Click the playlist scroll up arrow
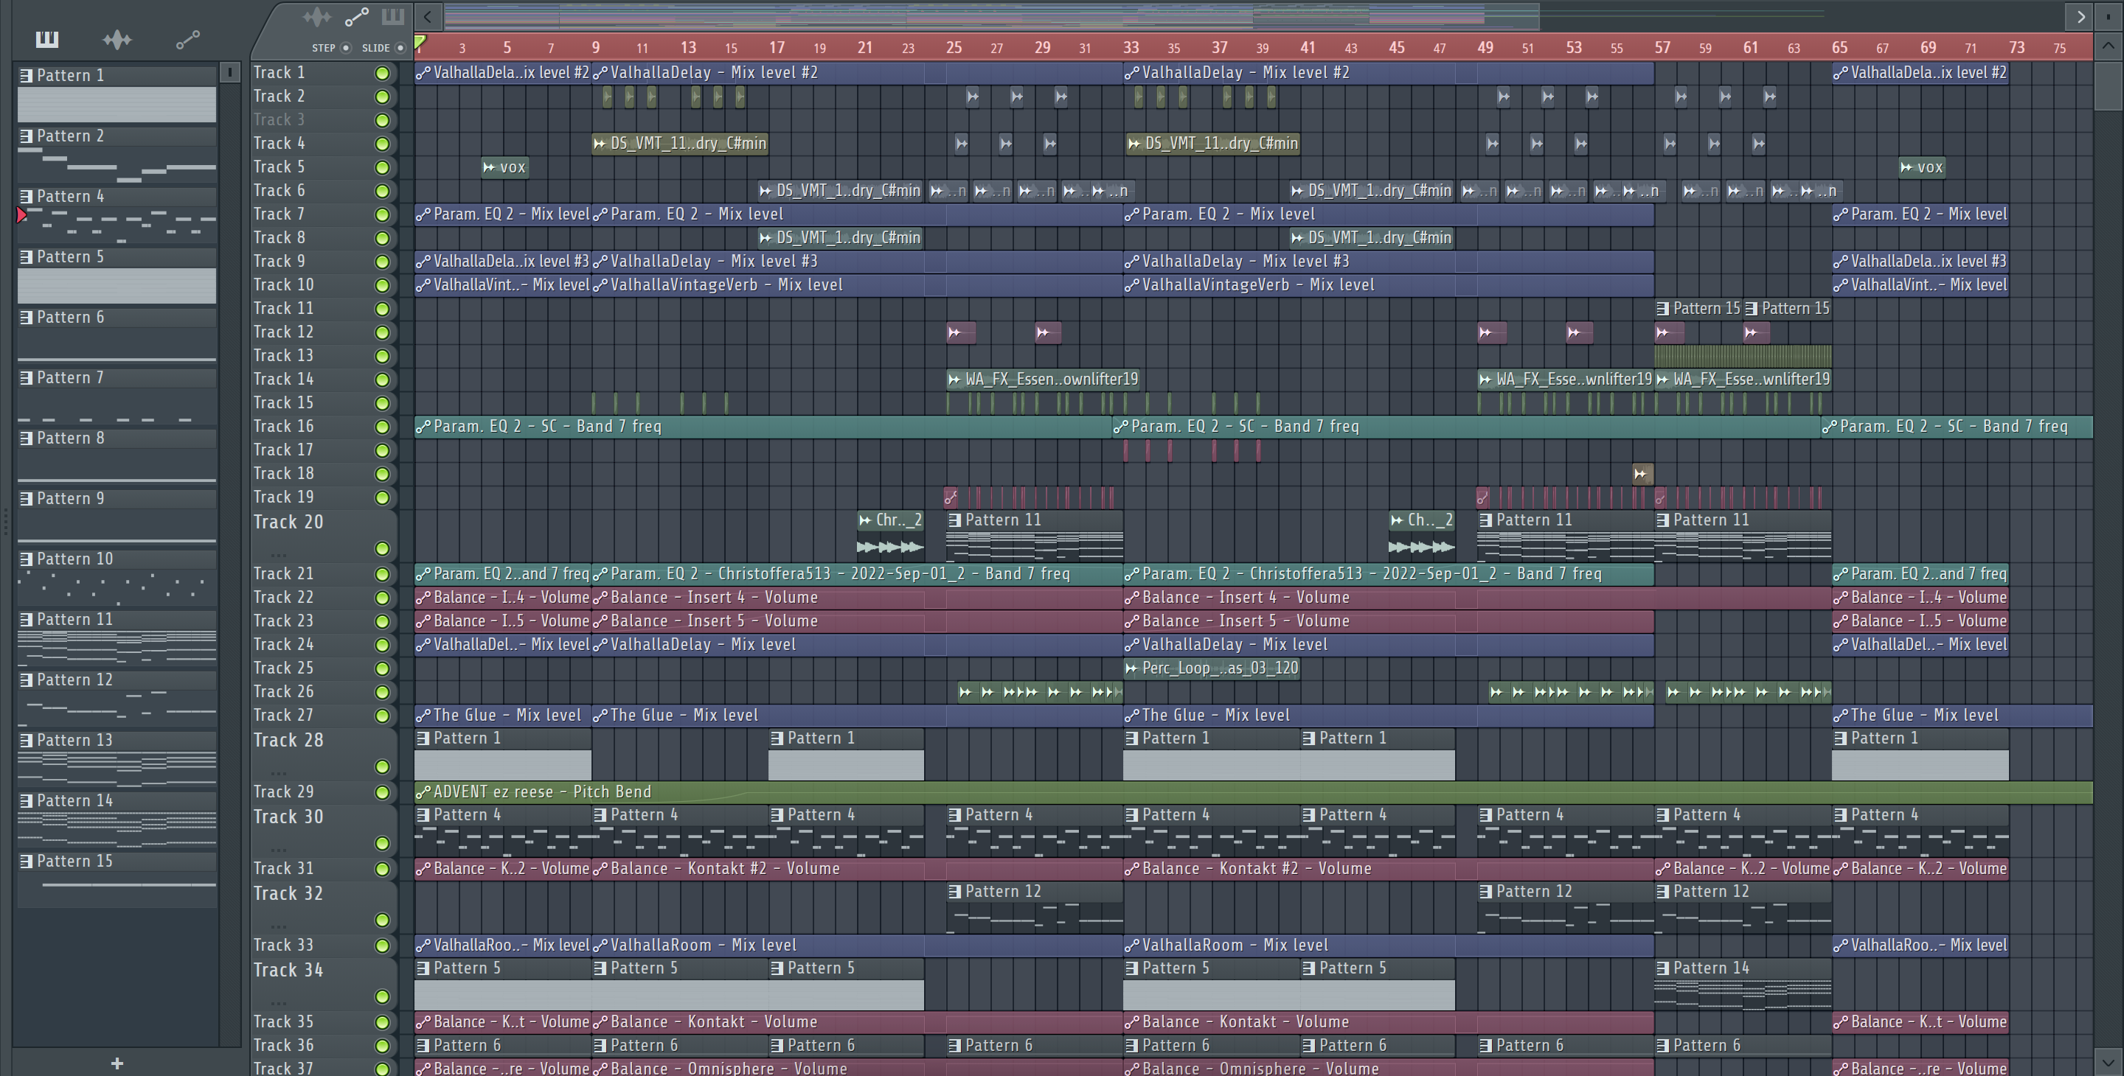 pos(2108,46)
